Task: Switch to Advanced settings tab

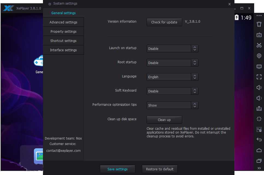Action: tap(63, 22)
